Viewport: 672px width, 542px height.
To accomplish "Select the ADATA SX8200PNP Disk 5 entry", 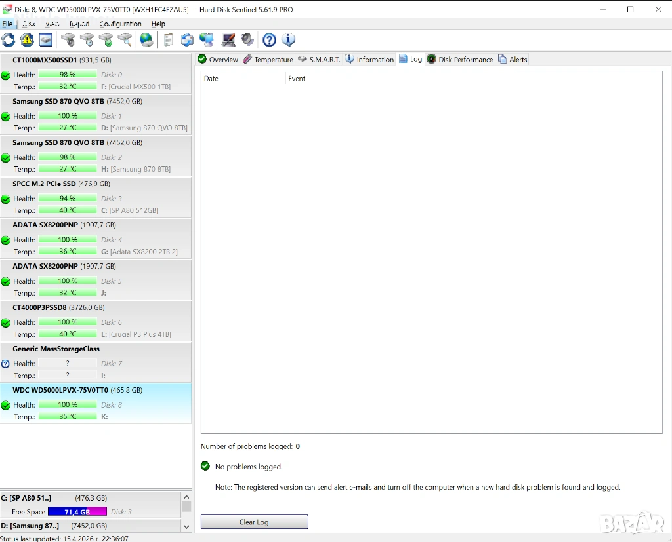I will tap(96, 280).
